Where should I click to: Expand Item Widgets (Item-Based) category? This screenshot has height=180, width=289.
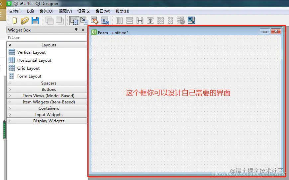47,102
